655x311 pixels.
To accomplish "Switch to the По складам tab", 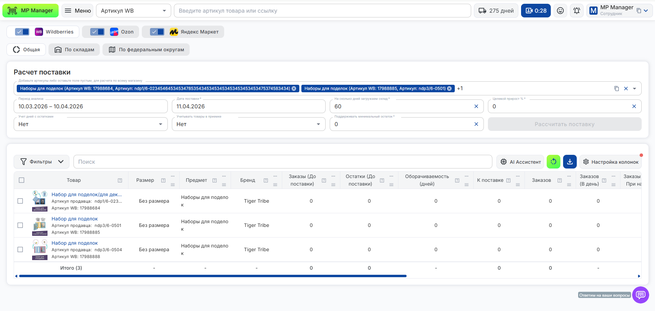I will pyautogui.click(x=74, y=50).
